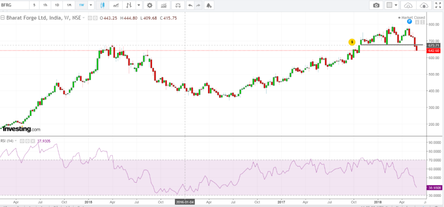Switch to the area chart style

tap(116, 5)
